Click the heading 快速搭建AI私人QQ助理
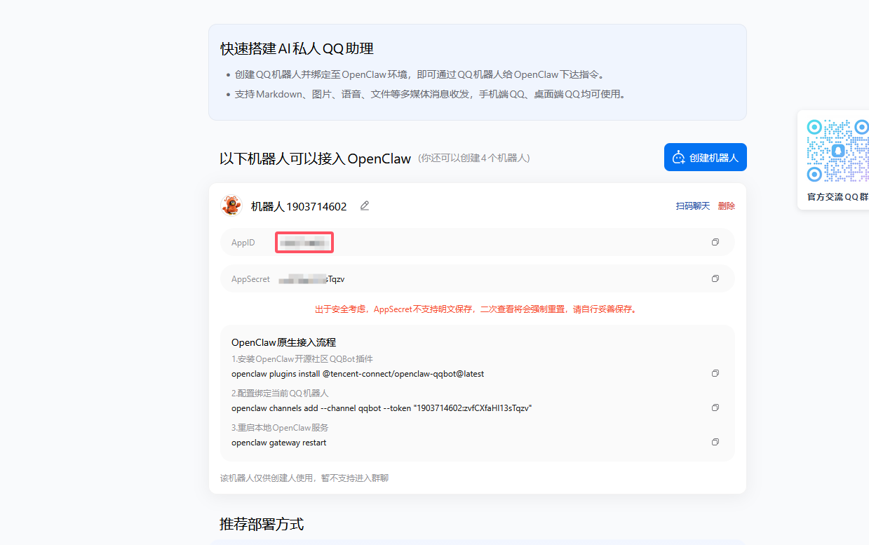The height and width of the screenshot is (545, 869). (x=297, y=48)
